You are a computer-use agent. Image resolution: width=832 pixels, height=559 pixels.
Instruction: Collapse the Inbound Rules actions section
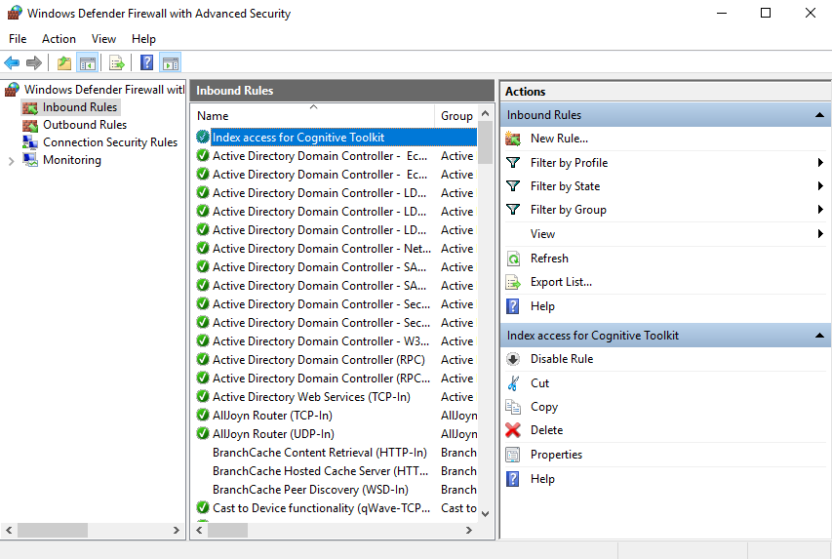[x=819, y=115]
